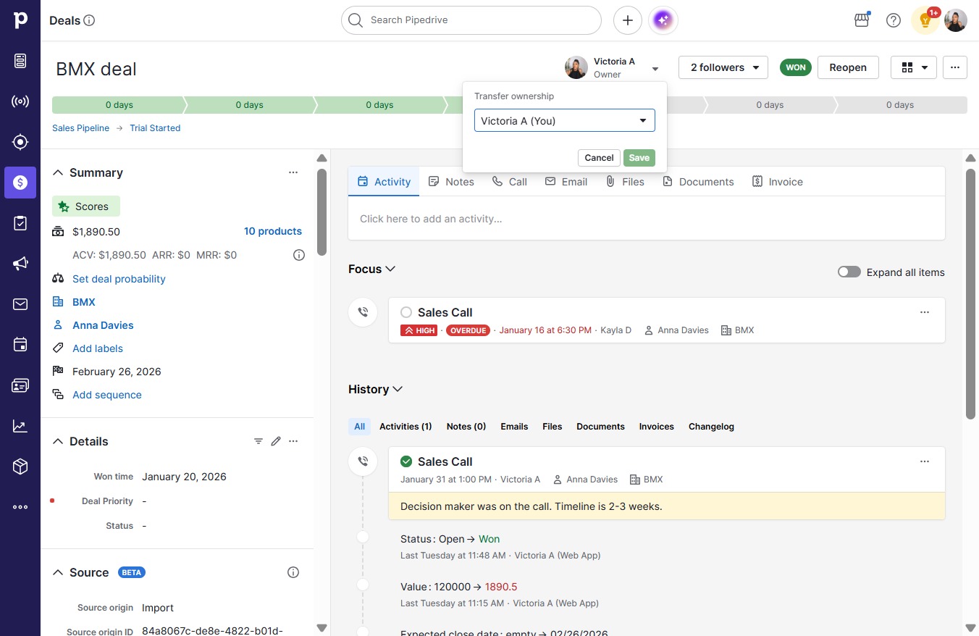Collapse the Source section

tap(58, 572)
